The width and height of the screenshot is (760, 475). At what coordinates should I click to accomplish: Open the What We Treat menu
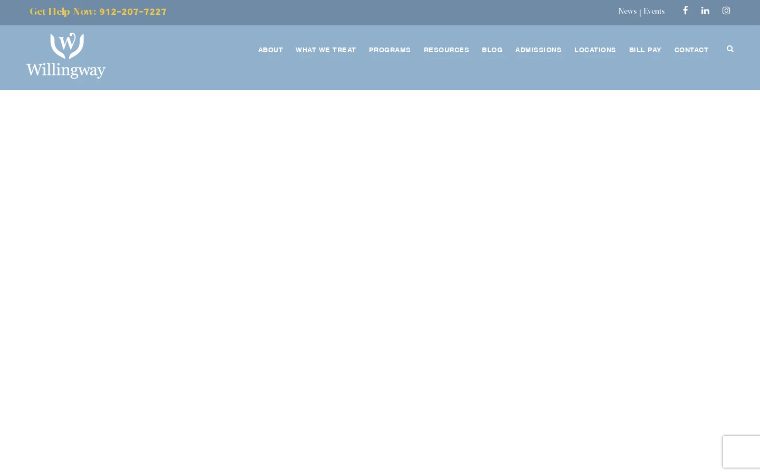326,50
